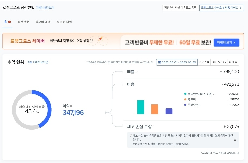The width and height of the screenshot is (248, 163).
Task: Click the 재고 손실 보상 heading
Action: [139, 127]
